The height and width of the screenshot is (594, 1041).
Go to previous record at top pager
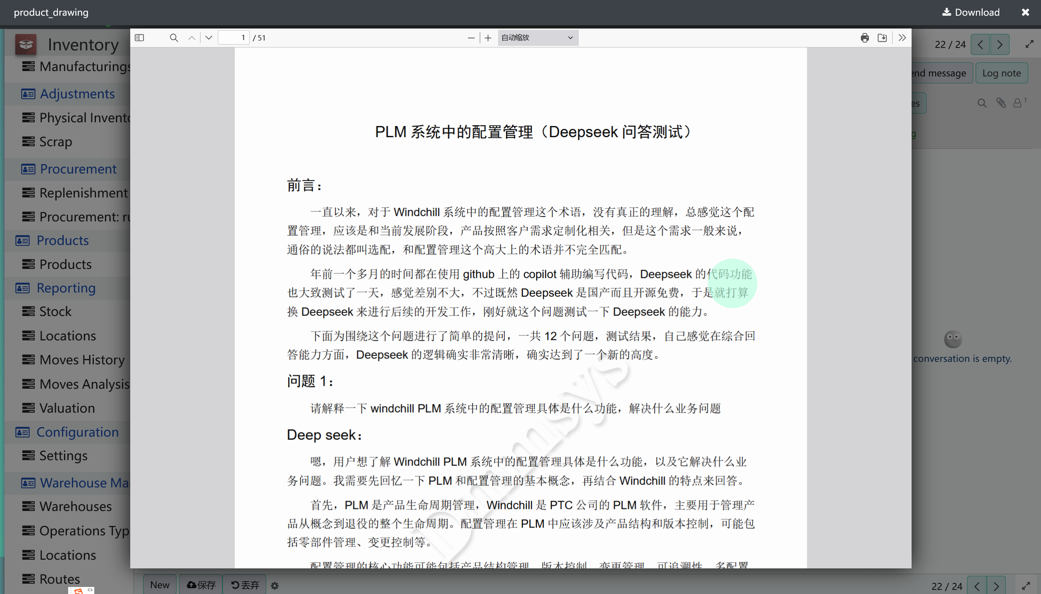pyautogui.click(x=980, y=44)
